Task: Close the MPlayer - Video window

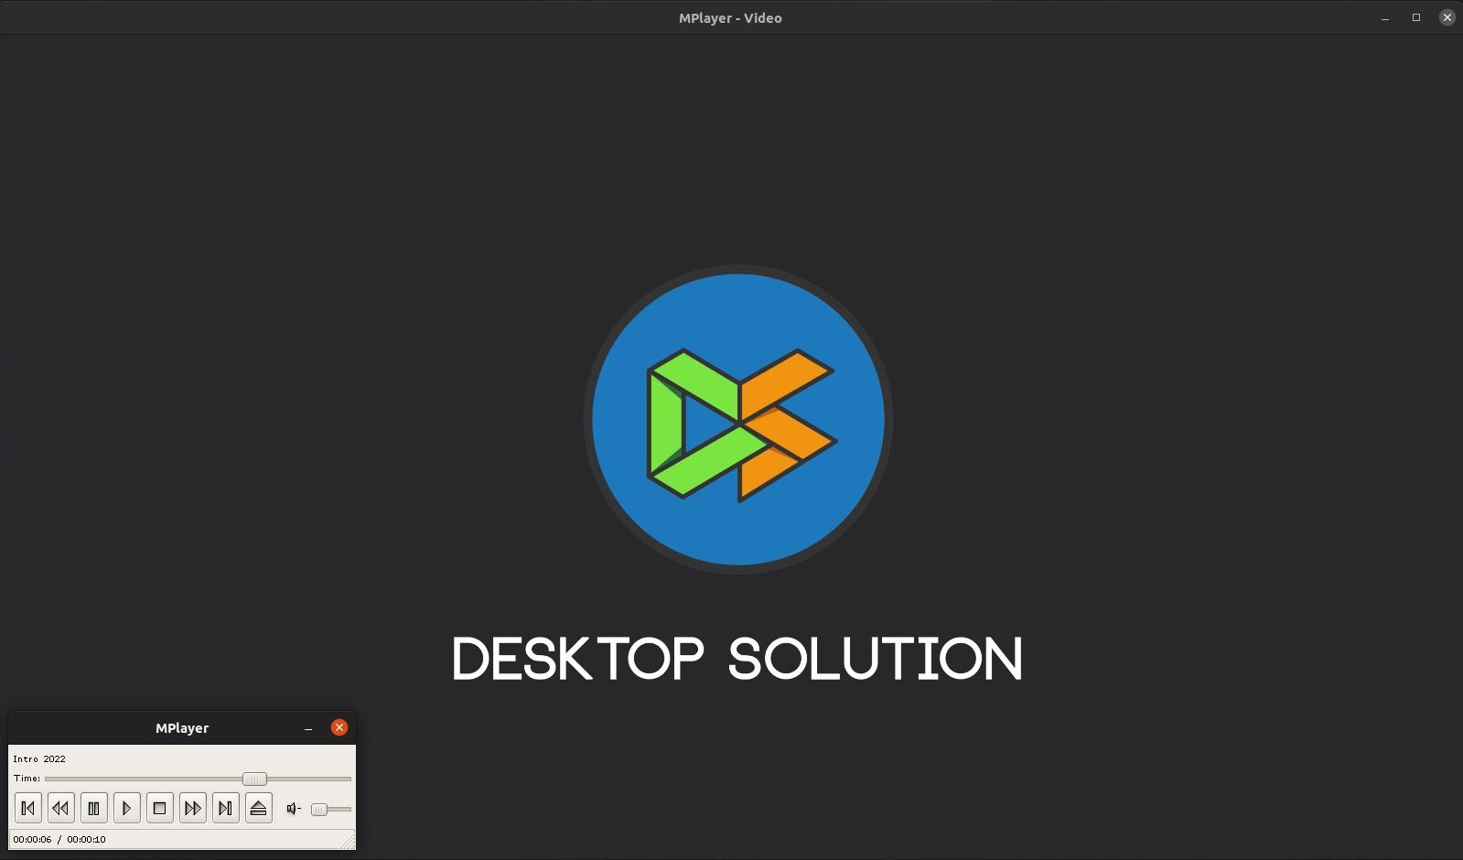Action: (1447, 17)
